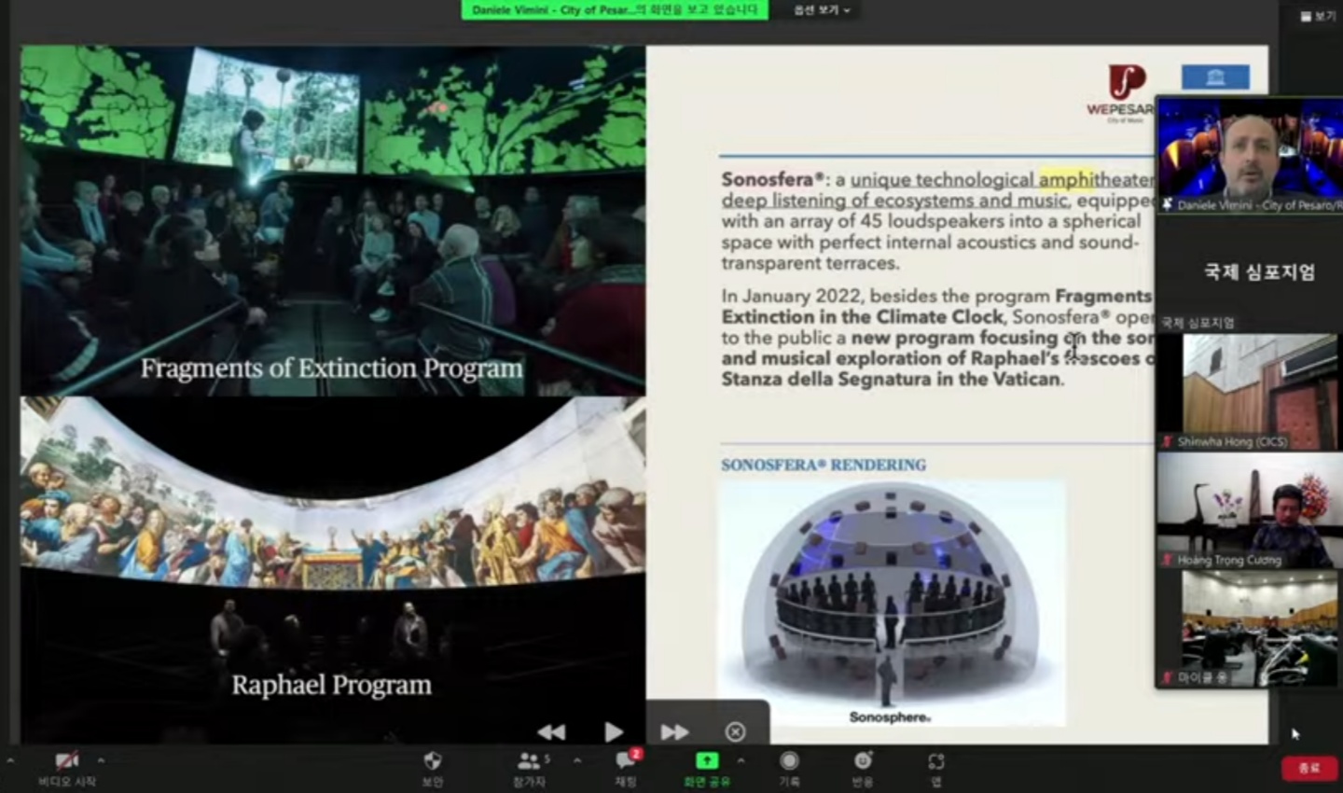The image size is (1343, 793).
Task: Expand video options arrow beside camera
Action: (101, 760)
